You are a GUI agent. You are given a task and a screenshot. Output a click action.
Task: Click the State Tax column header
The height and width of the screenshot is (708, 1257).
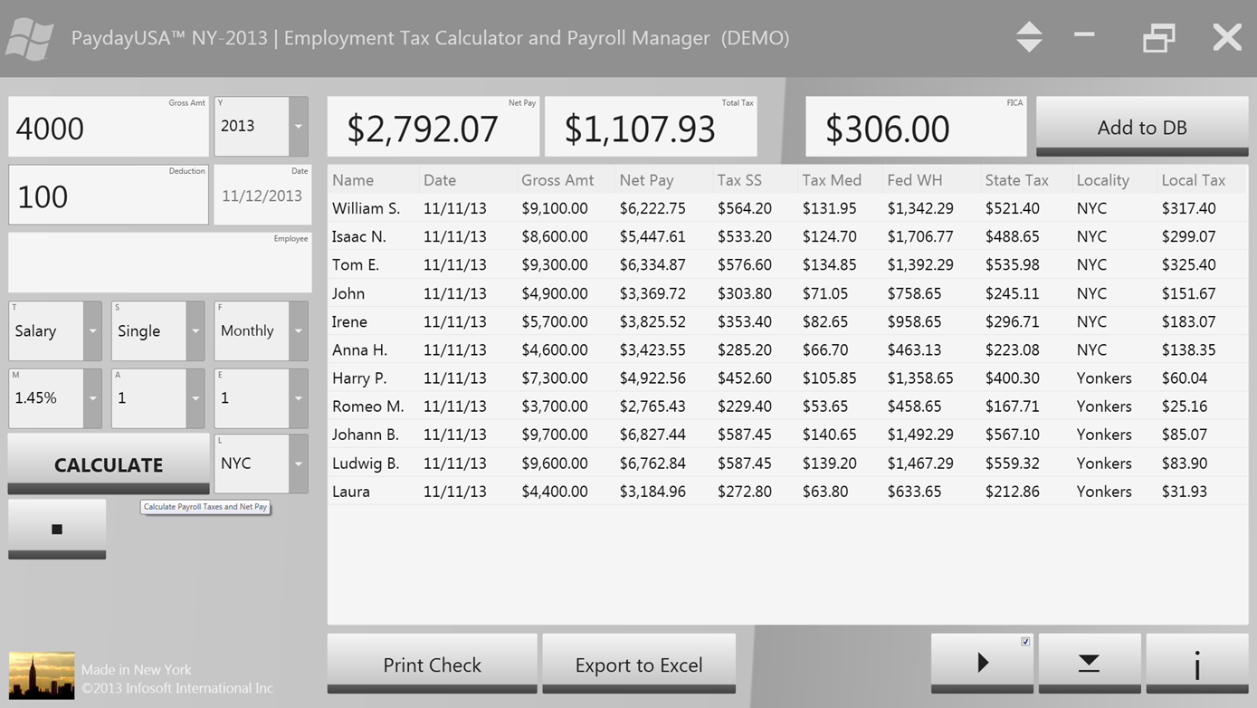(x=1016, y=180)
